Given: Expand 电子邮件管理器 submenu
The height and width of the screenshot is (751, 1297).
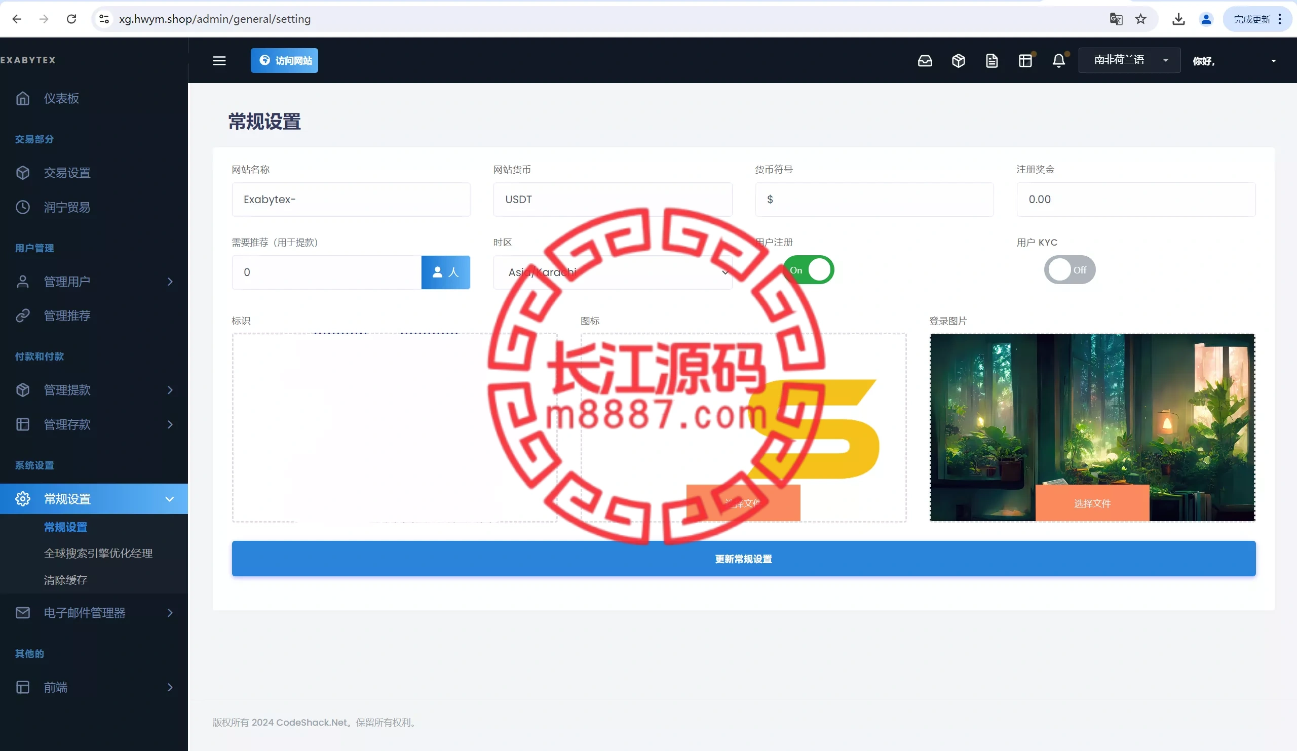Looking at the screenshot, I should click(x=94, y=613).
